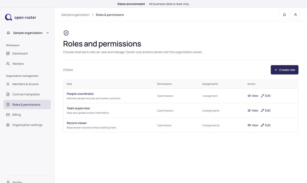Image resolution: width=307 pixels, height=183 pixels.
Task: Click the 2 permissions cell
Action: (165, 110)
